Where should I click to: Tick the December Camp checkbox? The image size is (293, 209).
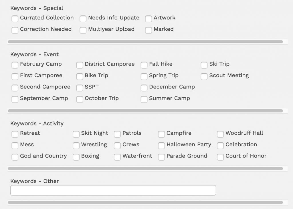pyautogui.click(x=144, y=88)
